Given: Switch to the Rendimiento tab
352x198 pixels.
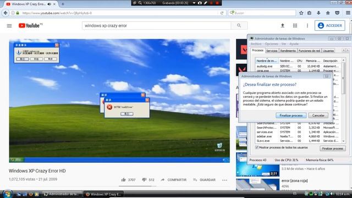Looking at the screenshot, I should click(x=288, y=51).
